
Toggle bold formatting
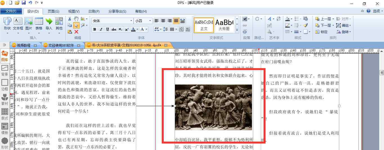95,29
